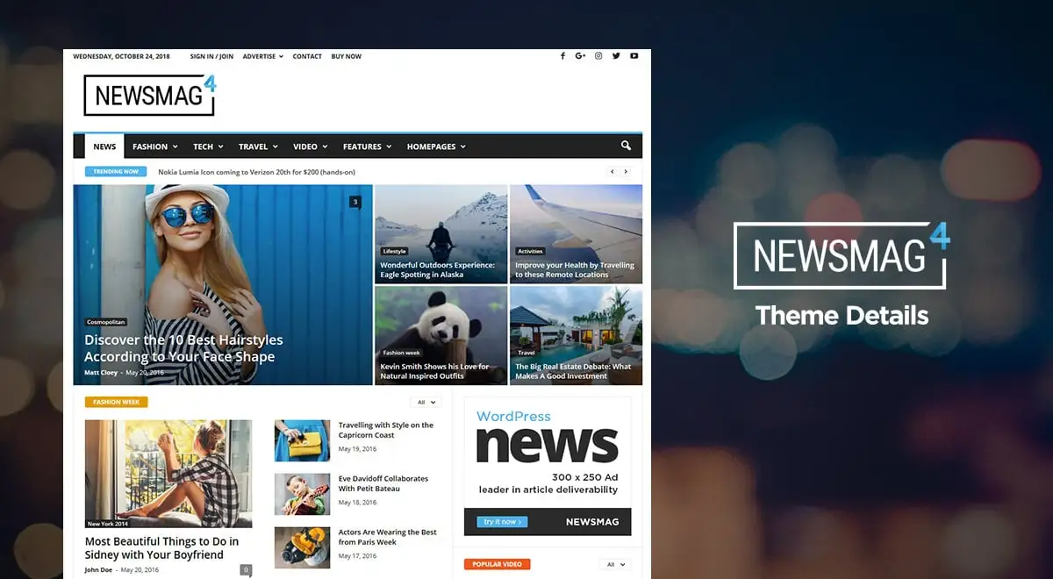Click the SIGN IN / JOIN link
The height and width of the screenshot is (579, 1053).
[x=211, y=56]
